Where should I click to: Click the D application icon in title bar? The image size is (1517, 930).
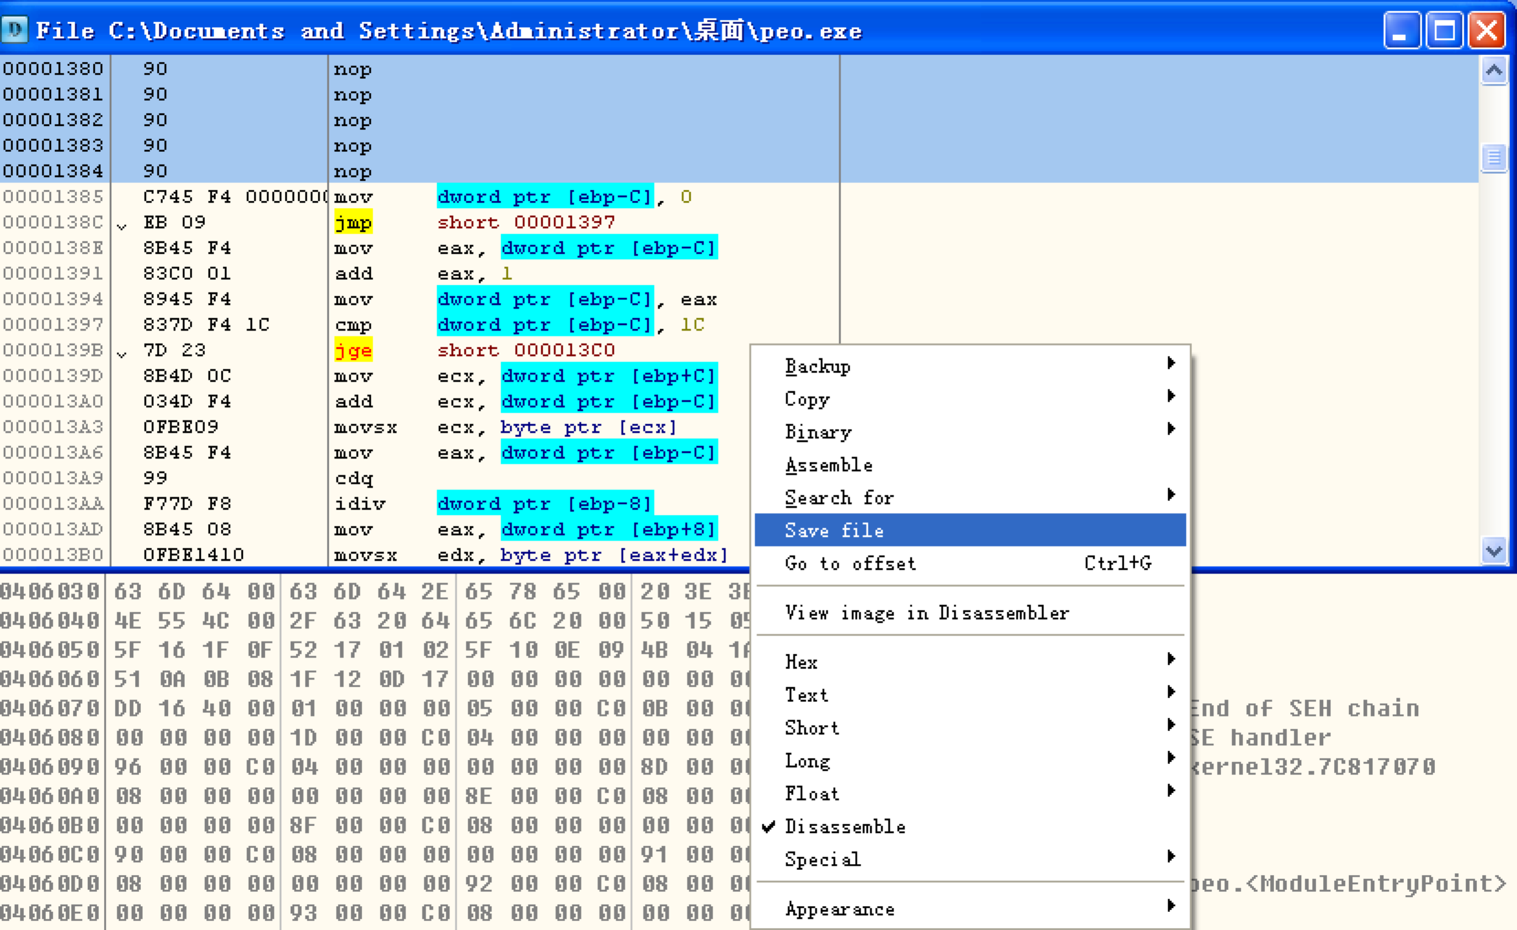pos(14,30)
